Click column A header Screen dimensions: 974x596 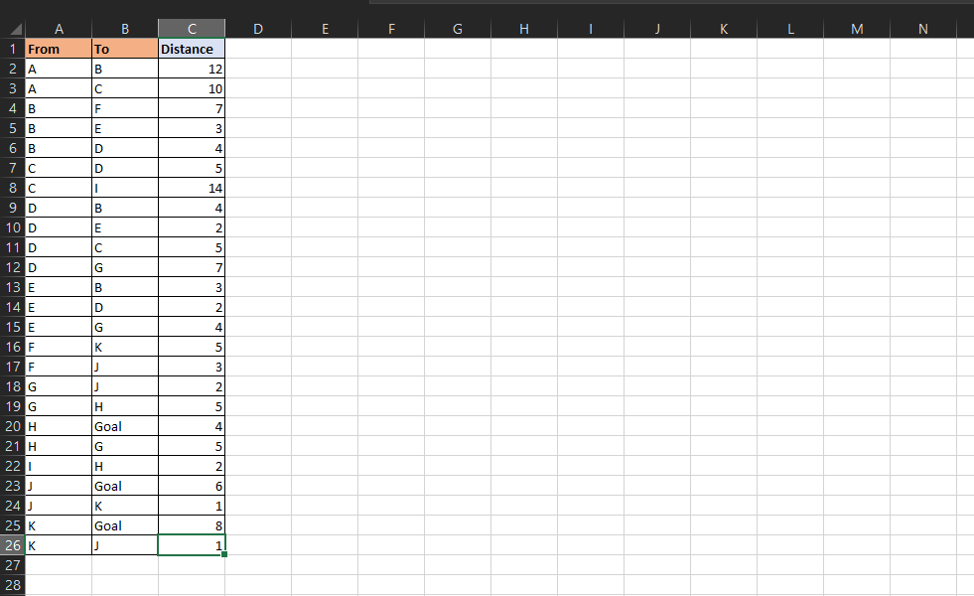pyautogui.click(x=58, y=29)
